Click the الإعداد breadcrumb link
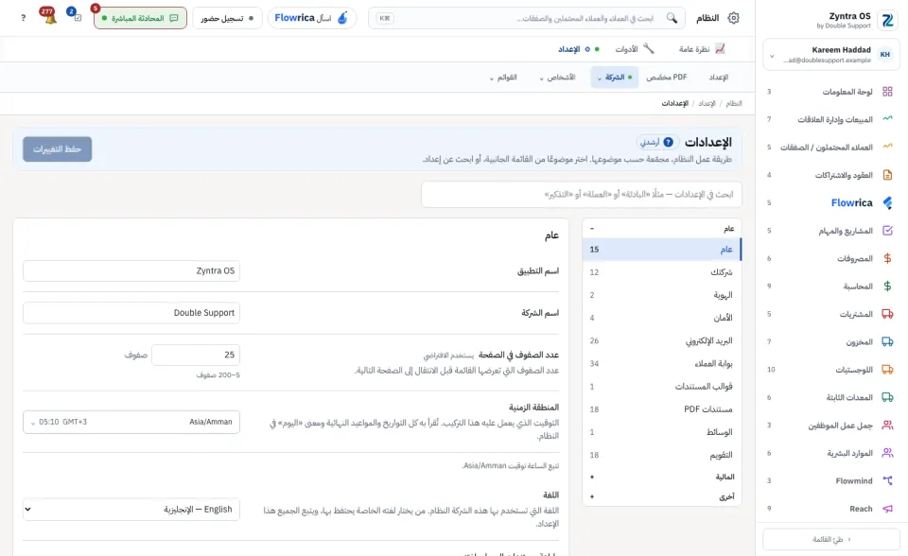Image resolution: width=908 pixels, height=556 pixels. point(707,103)
